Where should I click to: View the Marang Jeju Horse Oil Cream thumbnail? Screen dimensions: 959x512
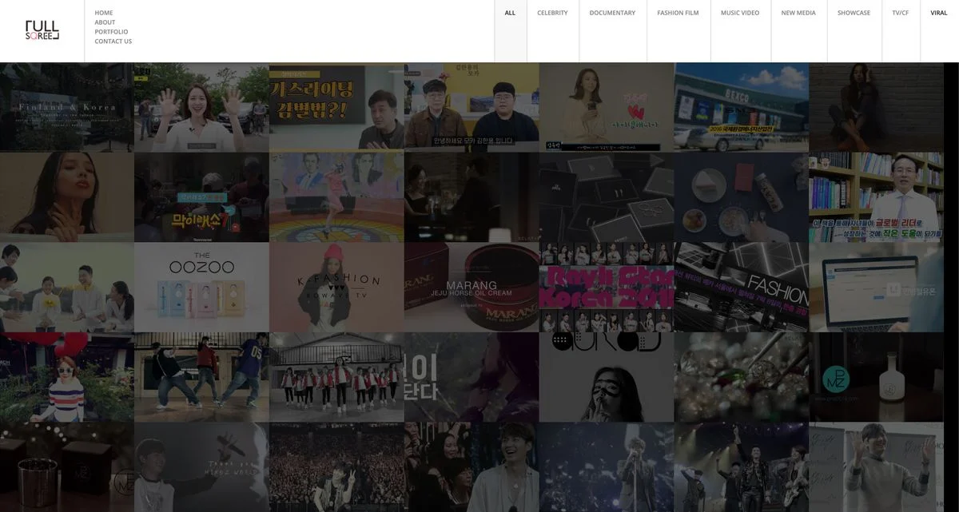(472, 288)
